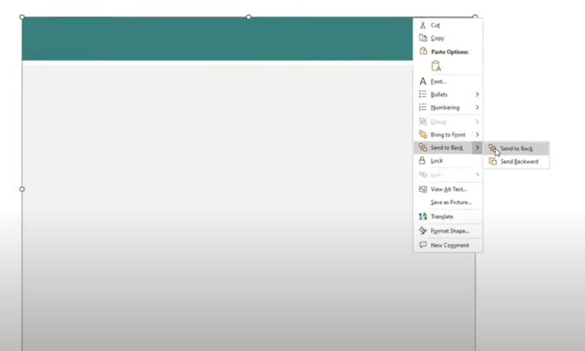Click the View Alt Text picture icon
585x351 pixels.
[423, 189]
